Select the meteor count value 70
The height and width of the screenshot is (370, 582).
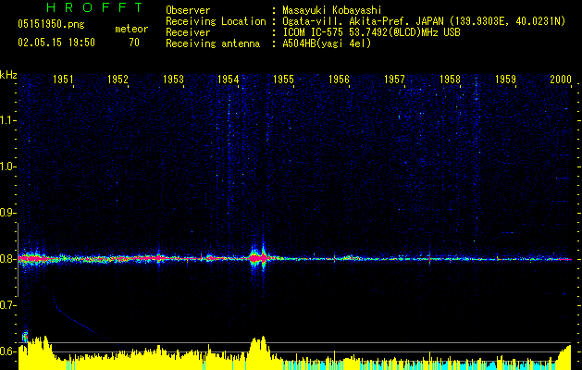[x=134, y=43]
